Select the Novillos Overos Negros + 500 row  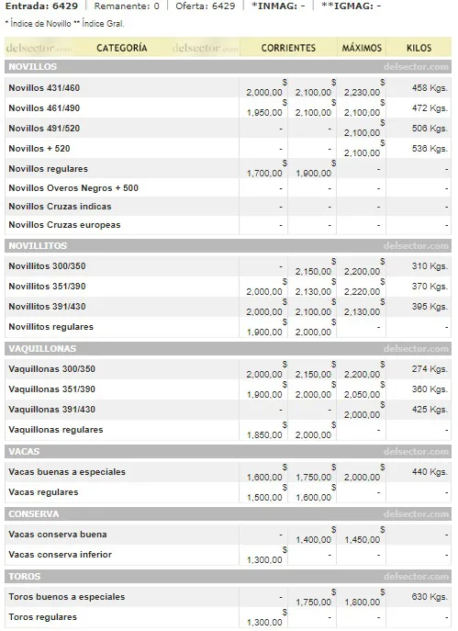[x=228, y=188]
